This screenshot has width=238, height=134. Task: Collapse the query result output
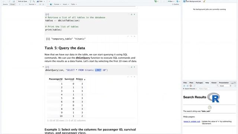point(131,77)
